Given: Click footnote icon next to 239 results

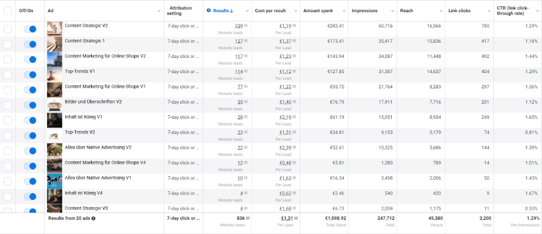Looking at the screenshot, I should click(246, 26).
